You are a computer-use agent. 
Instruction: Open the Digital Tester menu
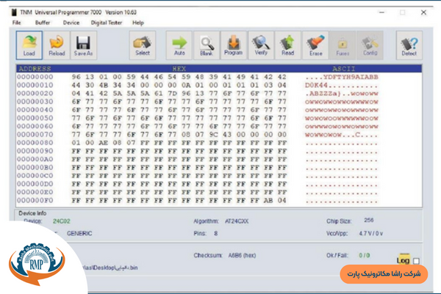click(105, 23)
